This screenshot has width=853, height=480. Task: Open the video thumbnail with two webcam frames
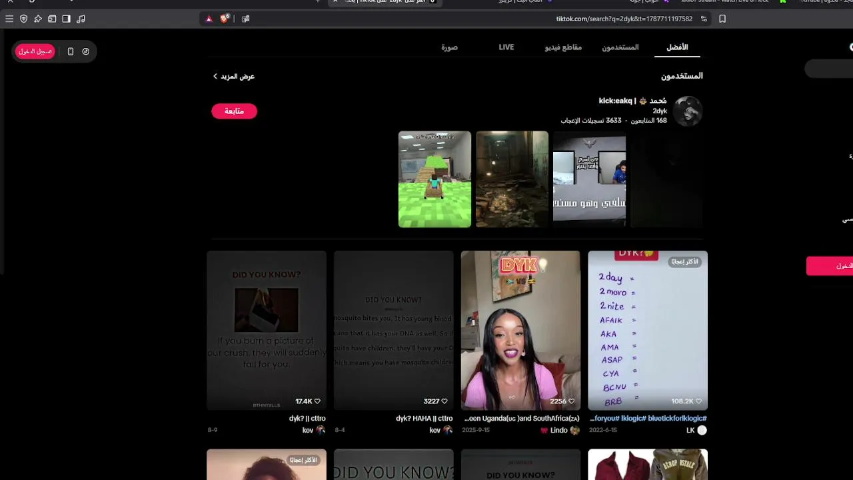point(589,179)
